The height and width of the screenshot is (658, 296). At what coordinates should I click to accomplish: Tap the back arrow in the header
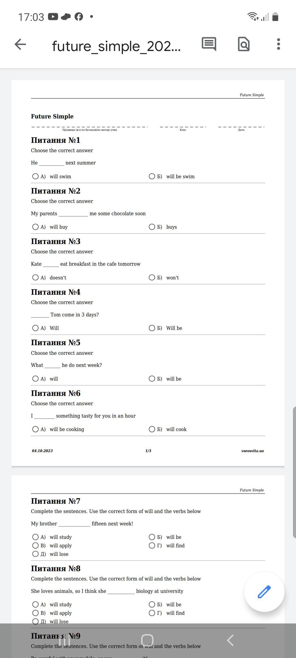pyautogui.click(x=20, y=44)
